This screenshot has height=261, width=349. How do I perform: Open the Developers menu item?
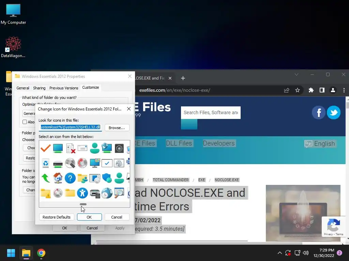click(218, 143)
